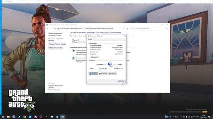Go back in Control Panel window
This screenshot has height=119, width=213.
(47, 29)
